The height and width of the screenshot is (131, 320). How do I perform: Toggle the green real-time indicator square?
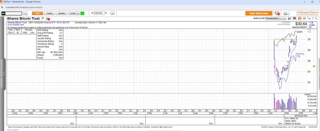click(x=82, y=13)
